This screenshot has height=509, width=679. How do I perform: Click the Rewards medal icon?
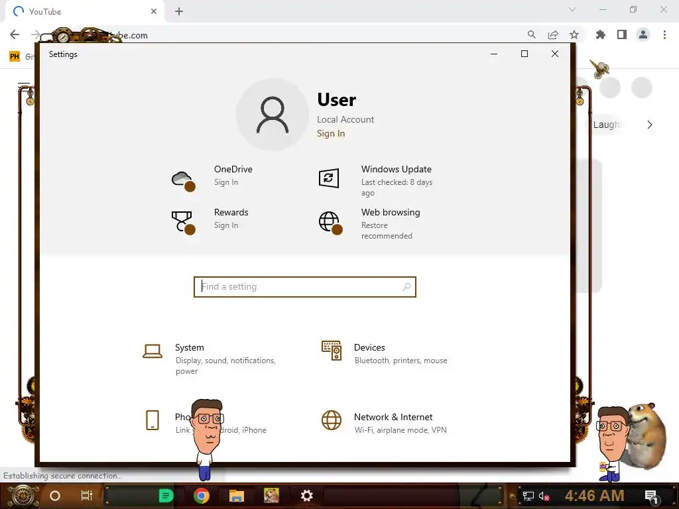pyautogui.click(x=183, y=223)
